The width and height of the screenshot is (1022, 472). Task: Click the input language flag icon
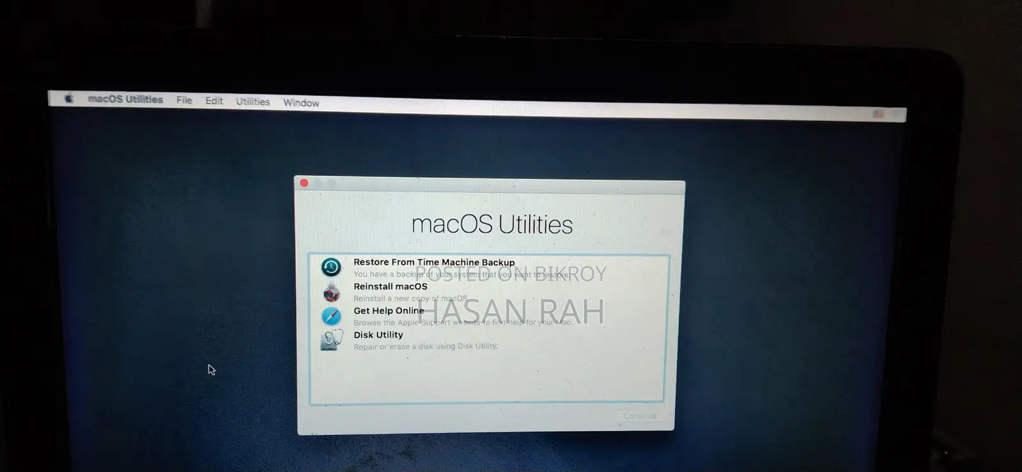coord(878,114)
